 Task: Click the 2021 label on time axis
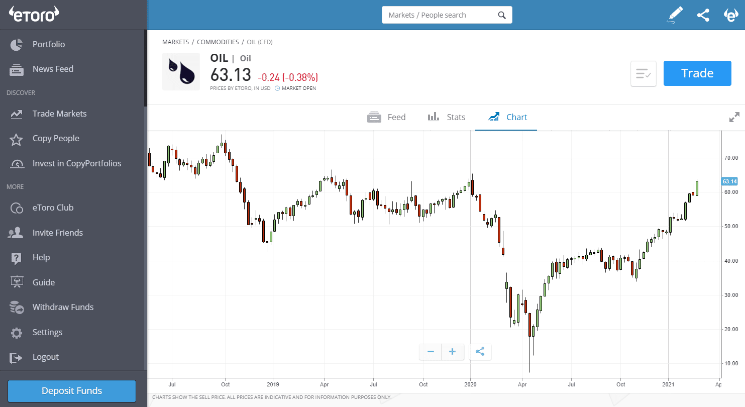point(668,384)
